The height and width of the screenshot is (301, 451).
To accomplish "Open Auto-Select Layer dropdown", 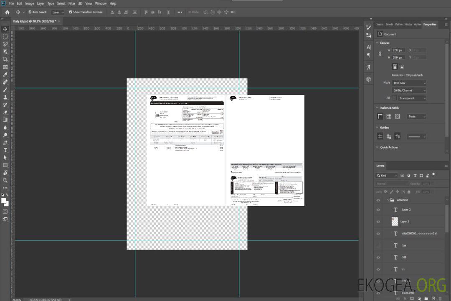I will point(58,13).
